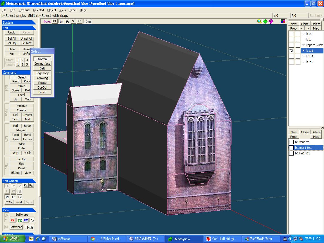The height and width of the screenshot is (243, 324).
Task: Click the magenta rotate view icon
Action: [271, 21]
